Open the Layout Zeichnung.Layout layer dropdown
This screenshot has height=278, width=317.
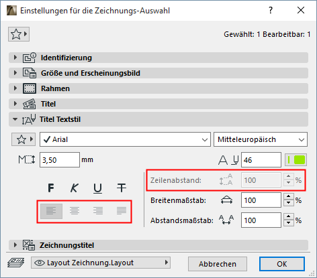tap(101, 263)
